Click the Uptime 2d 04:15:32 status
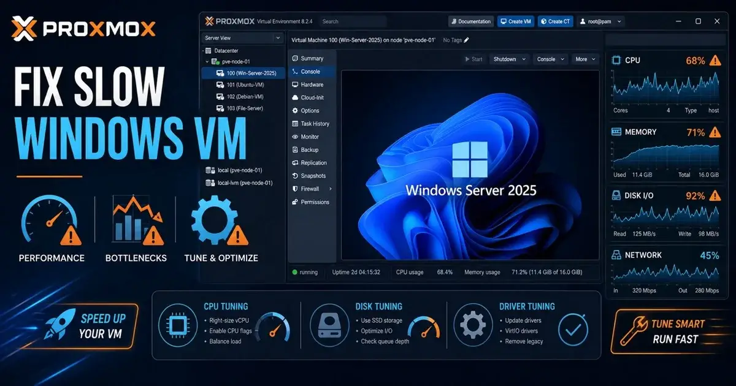Image resolution: width=736 pixels, height=386 pixels. [x=356, y=272]
